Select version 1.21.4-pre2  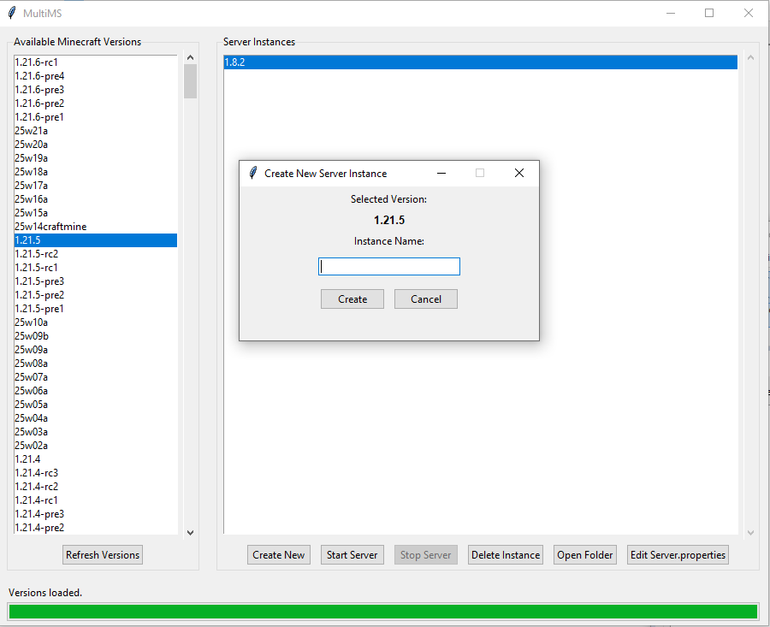coord(95,528)
